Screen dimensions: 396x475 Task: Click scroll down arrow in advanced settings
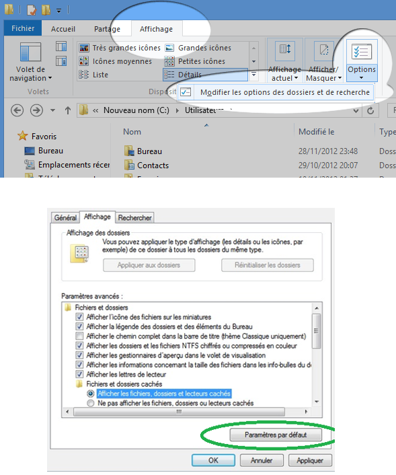[x=317, y=402]
